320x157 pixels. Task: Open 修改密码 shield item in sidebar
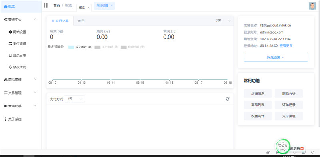(x=17, y=67)
